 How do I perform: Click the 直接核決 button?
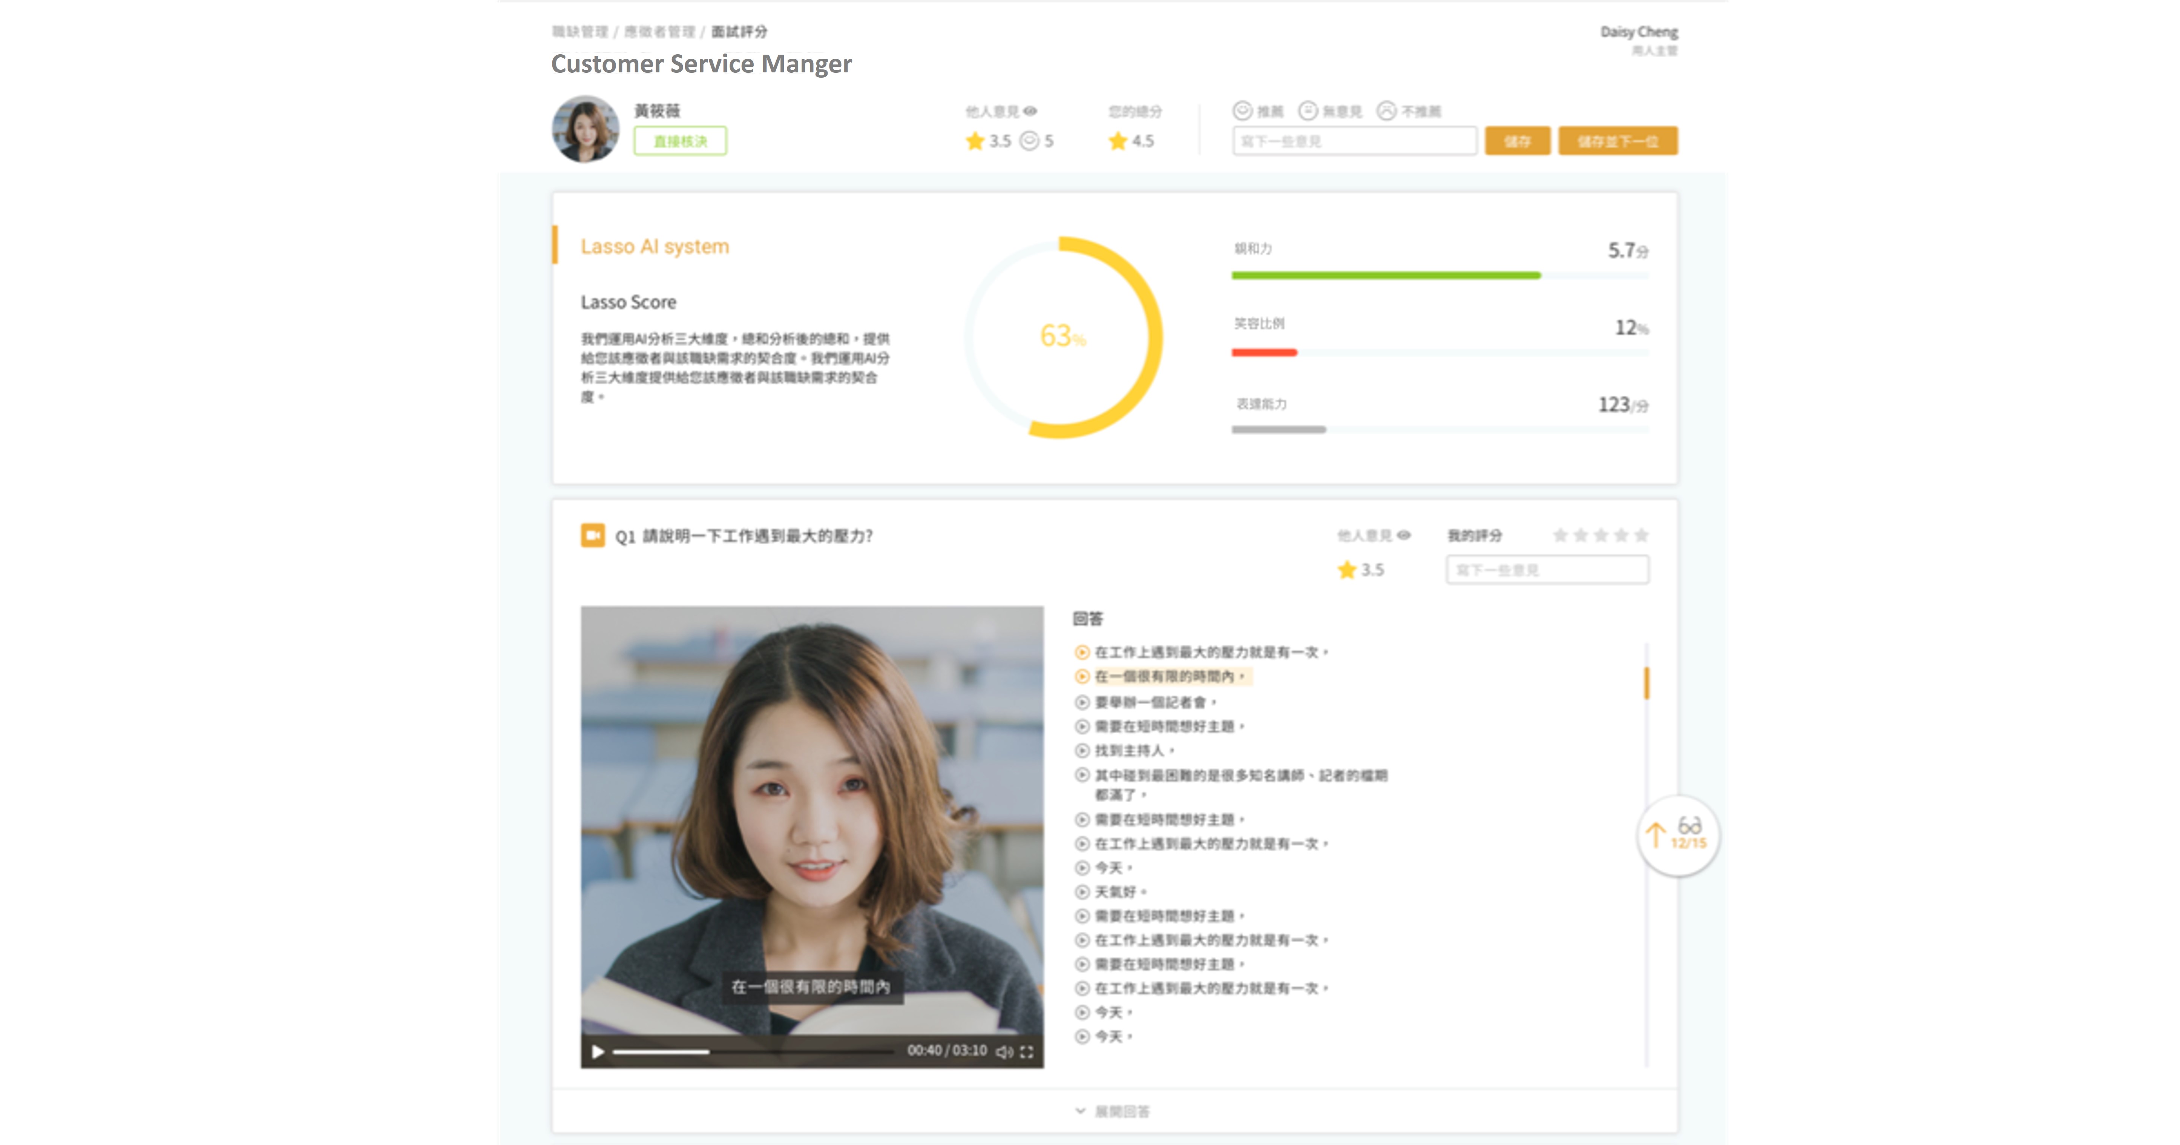pyautogui.click(x=681, y=141)
